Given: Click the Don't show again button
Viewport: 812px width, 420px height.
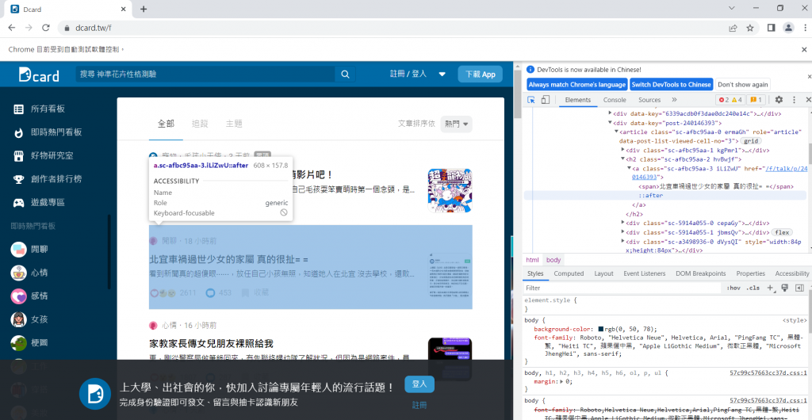Looking at the screenshot, I should pyautogui.click(x=742, y=84).
